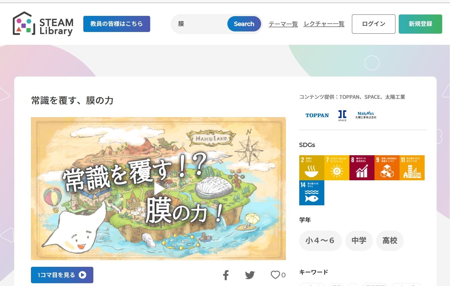Click the ログイン button
Screen dimensions: 450x286
[373, 24]
